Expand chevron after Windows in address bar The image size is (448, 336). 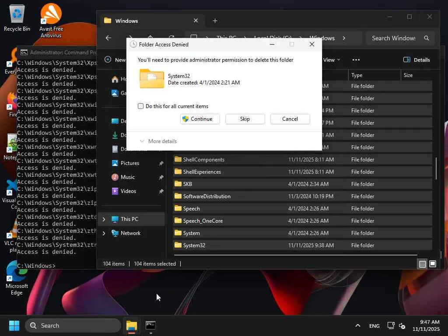click(344, 38)
